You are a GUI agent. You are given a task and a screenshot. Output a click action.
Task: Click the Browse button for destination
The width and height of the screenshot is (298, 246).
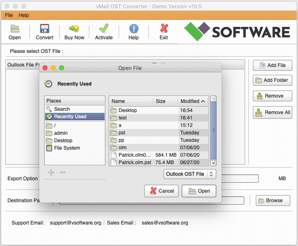tap(273, 201)
